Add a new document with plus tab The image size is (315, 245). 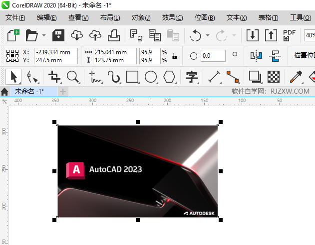(x=63, y=92)
